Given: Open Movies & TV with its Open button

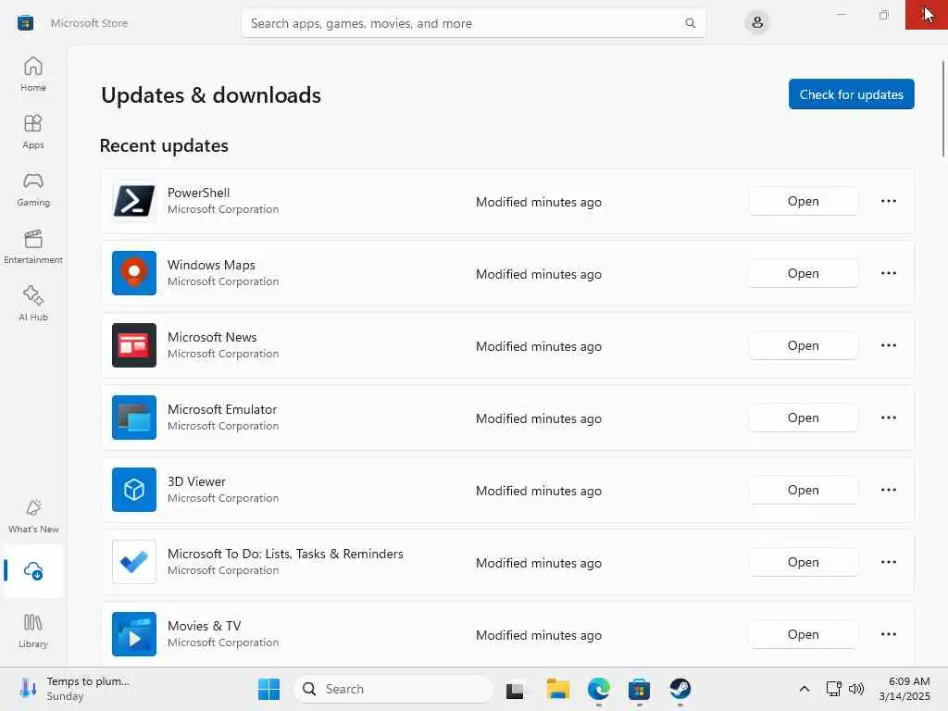Looking at the screenshot, I should point(804,634).
